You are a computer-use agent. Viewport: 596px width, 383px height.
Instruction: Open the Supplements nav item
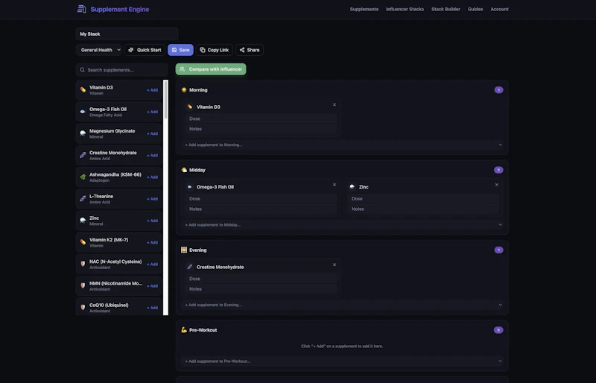(x=364, y=9)
